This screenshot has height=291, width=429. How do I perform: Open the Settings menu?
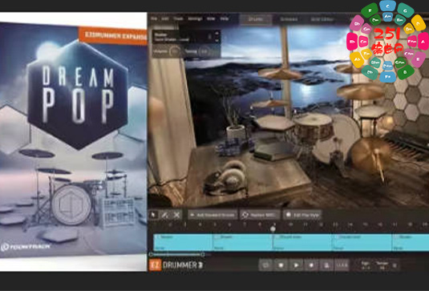click(x=195, y=18)
